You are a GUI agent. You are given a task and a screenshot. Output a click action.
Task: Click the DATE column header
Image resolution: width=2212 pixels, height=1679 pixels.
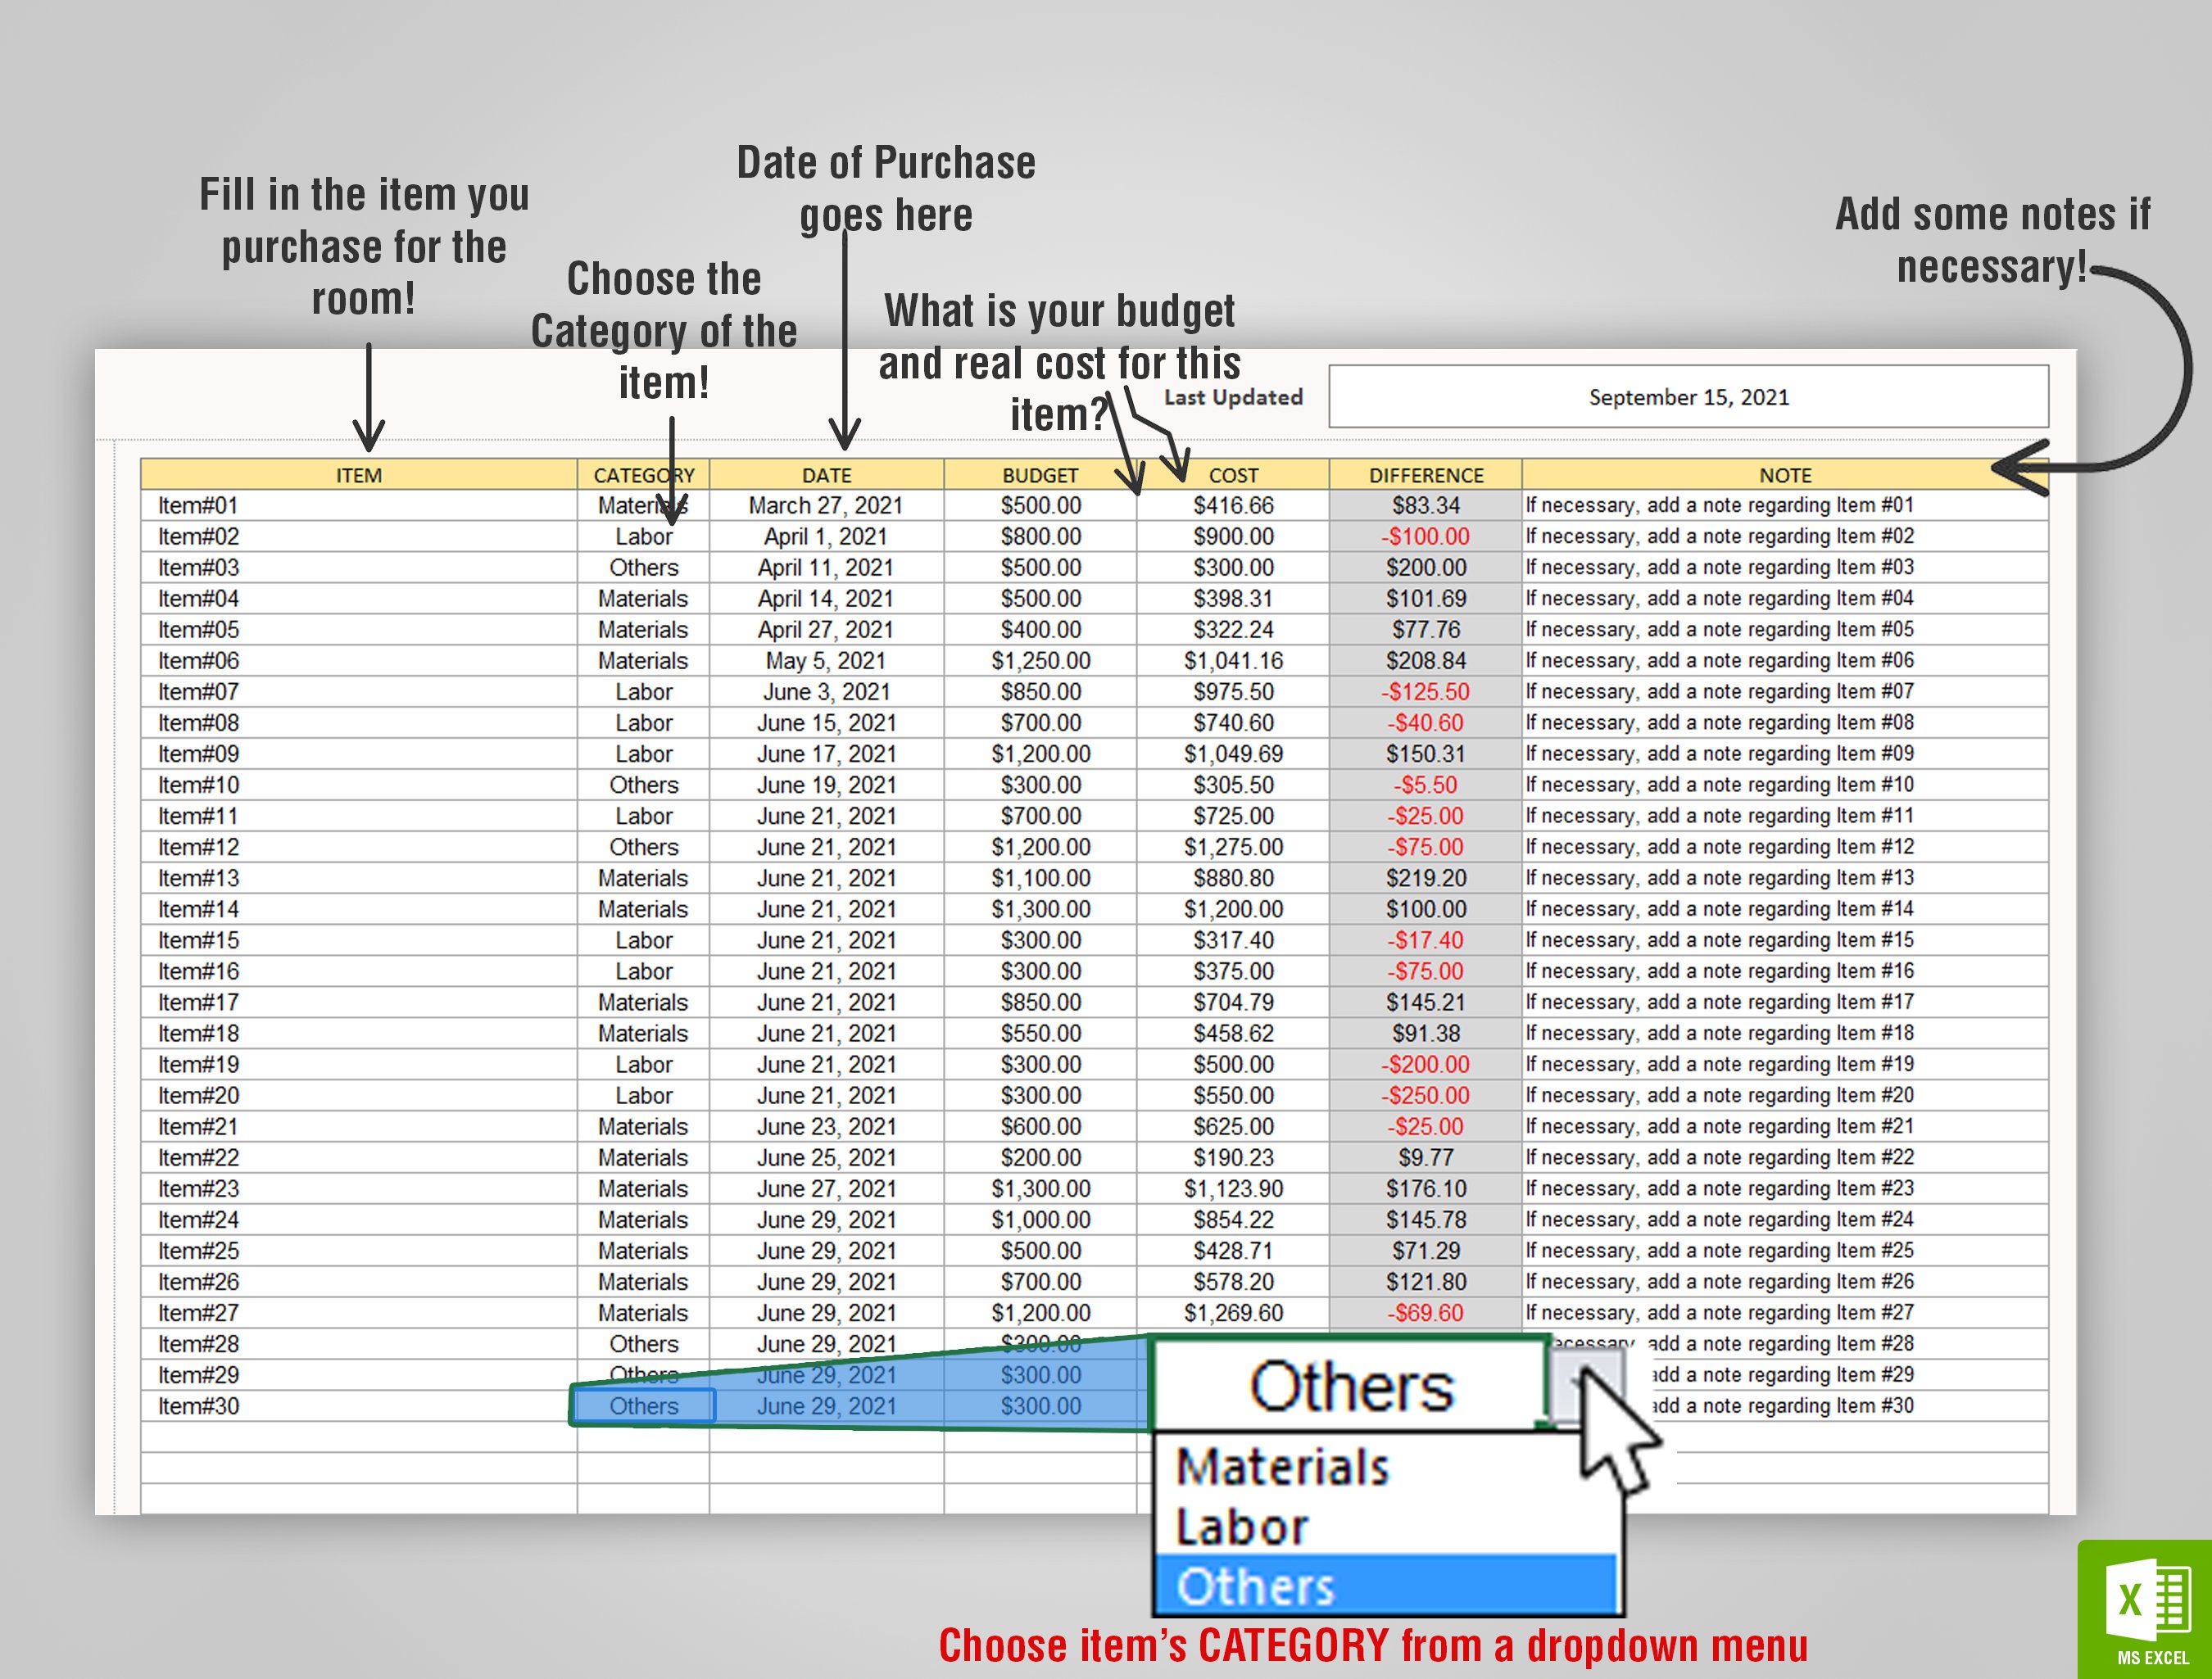[825, 475]
